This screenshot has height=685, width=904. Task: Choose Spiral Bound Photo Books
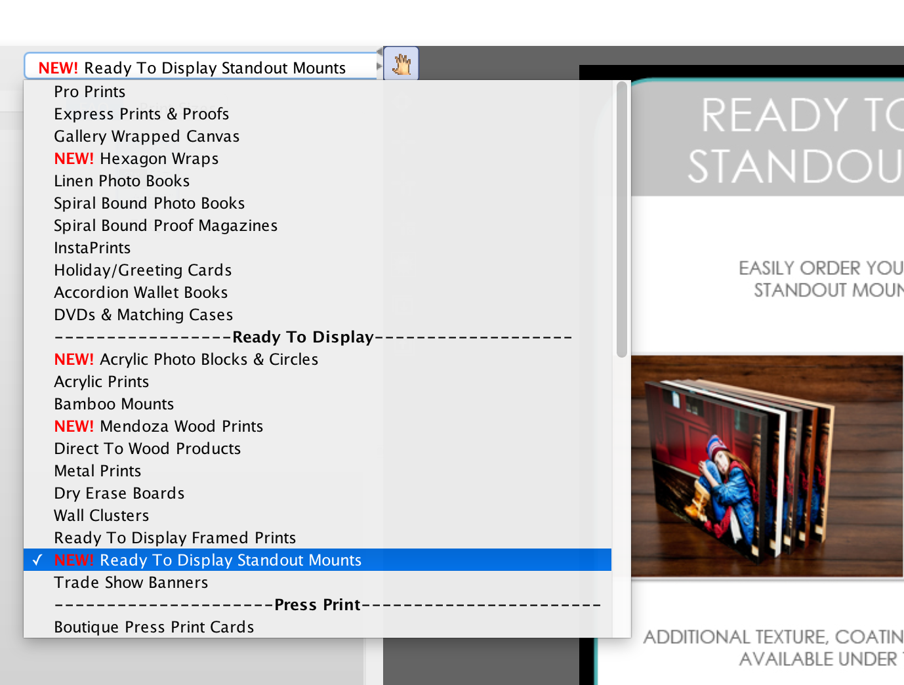[x=318, y=203]
